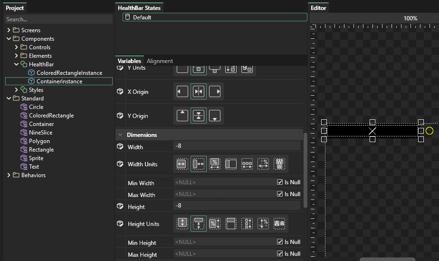Choose percentage Width Units icon

coord(215,164)
